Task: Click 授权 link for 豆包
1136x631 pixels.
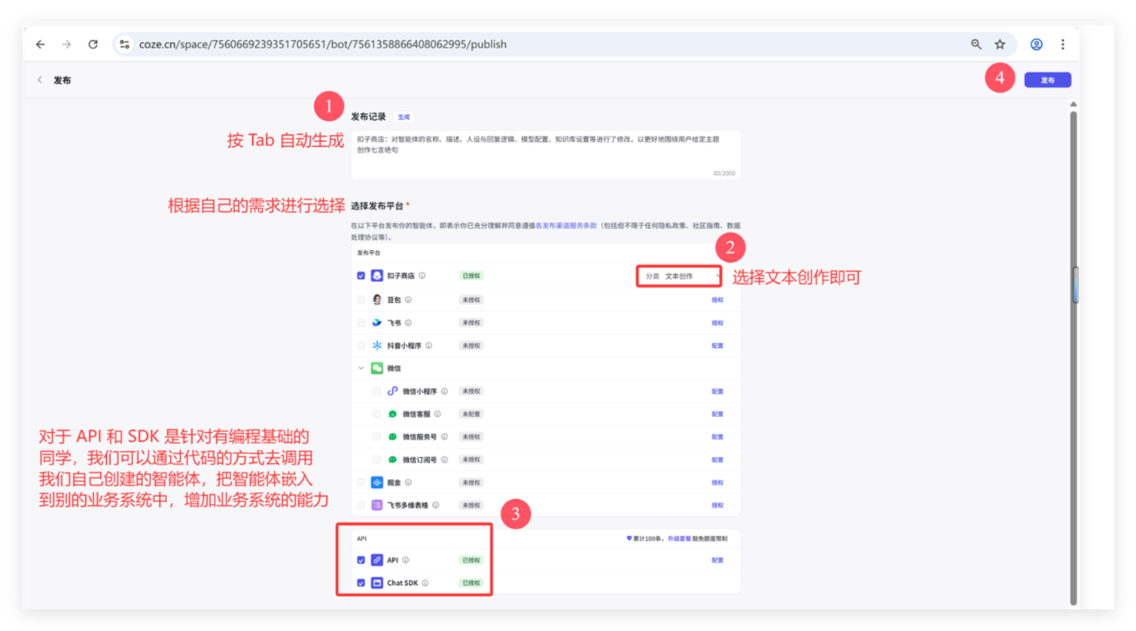Action: click(x=717, y=300)
